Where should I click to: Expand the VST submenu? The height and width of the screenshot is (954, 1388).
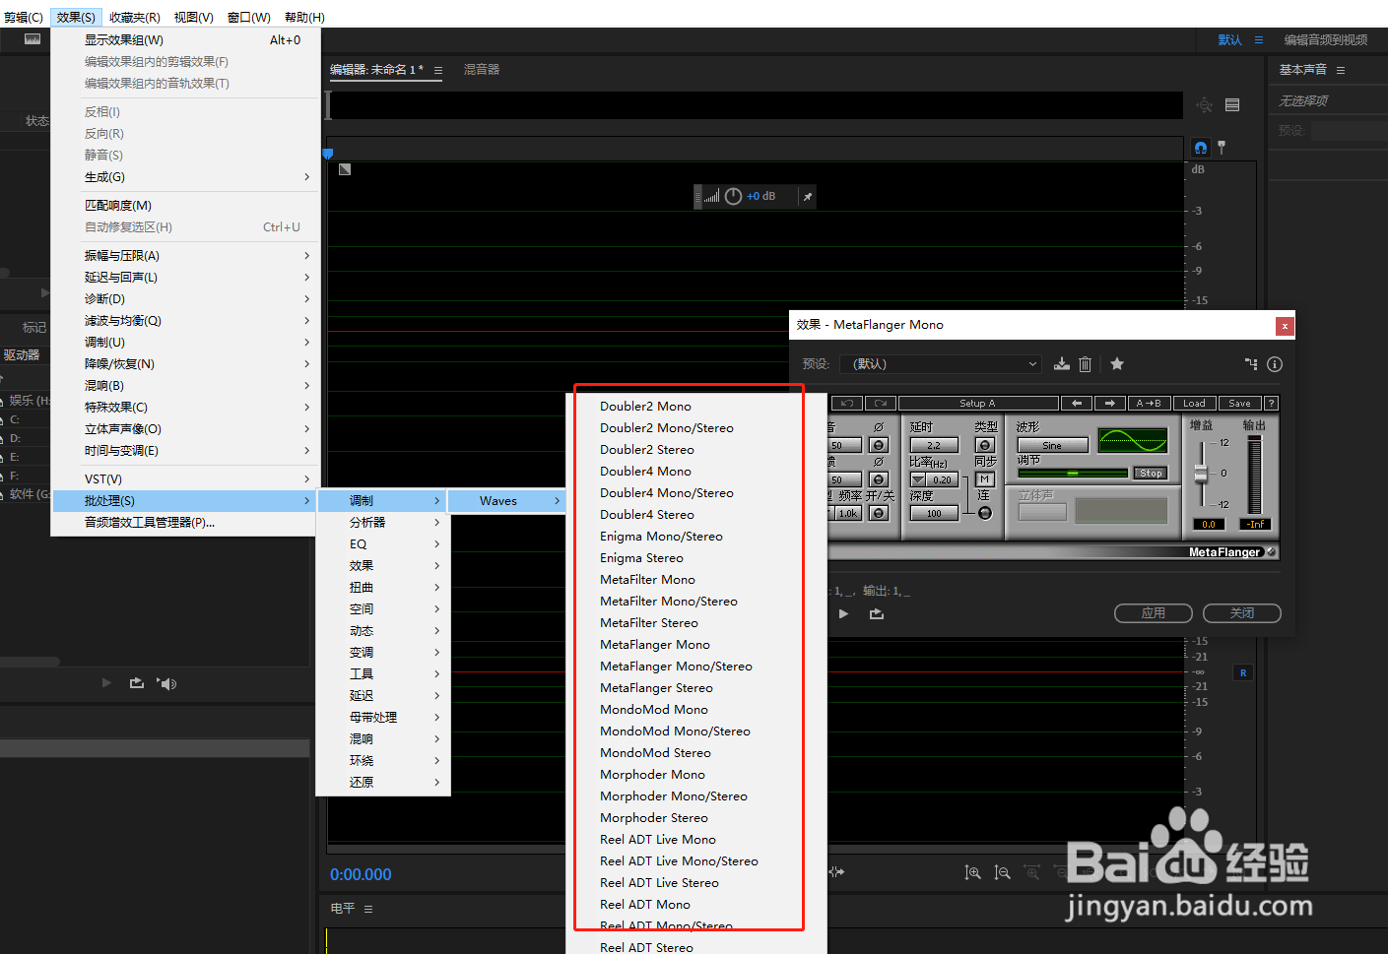click(186, 479)
